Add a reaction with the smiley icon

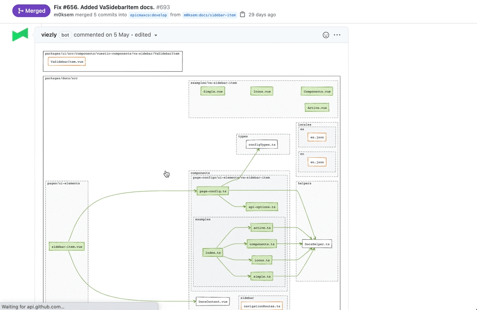coord(326,35)
